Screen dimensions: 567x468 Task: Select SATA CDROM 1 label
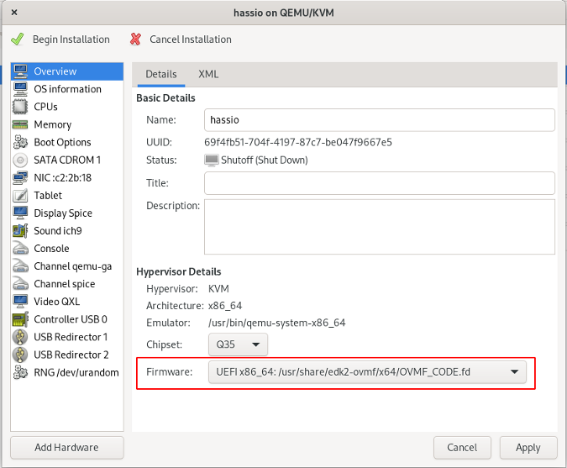67,160
